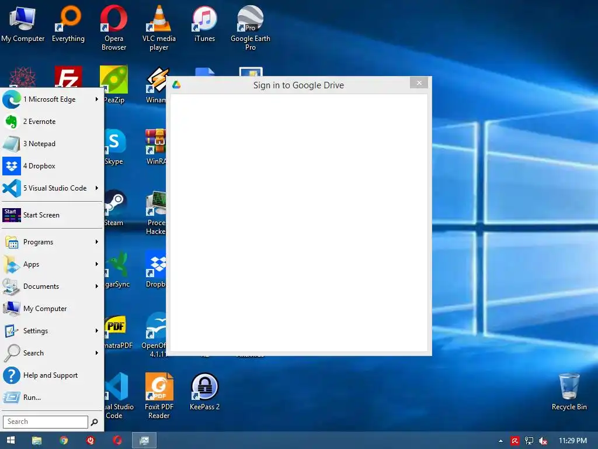Open the Settings submenu
598x449 pixels.
point(52,331)
